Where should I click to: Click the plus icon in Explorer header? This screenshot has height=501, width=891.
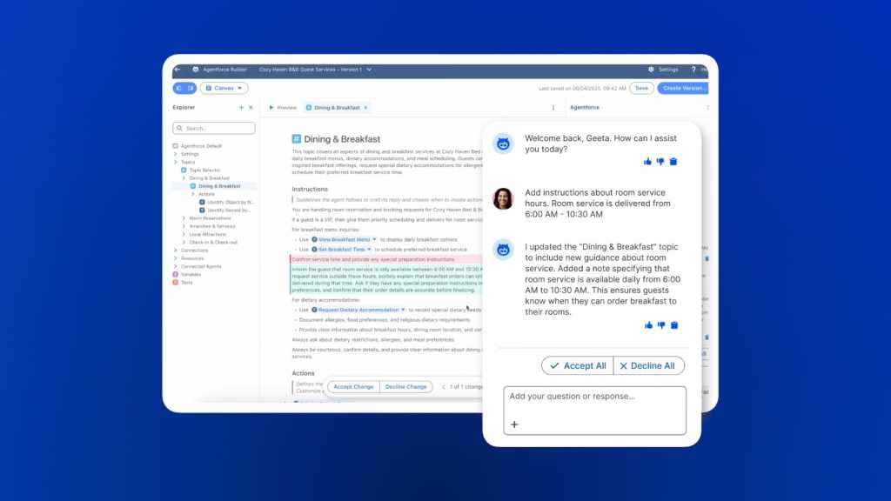241,108
